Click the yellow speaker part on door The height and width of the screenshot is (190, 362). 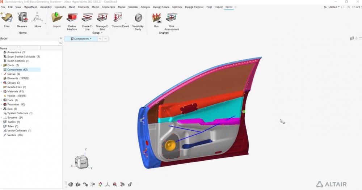pos(170,145)
